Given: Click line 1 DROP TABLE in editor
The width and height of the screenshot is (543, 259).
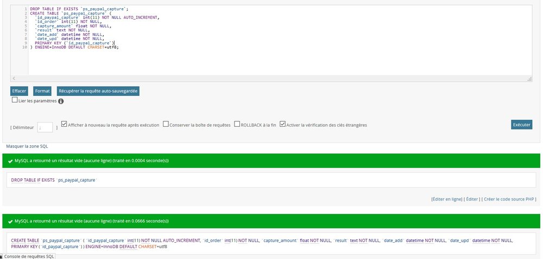Looking at the screenshot, I should (x=79, y=9).
